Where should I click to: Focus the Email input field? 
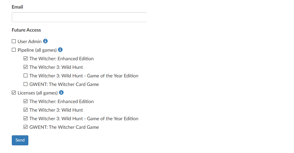pos(79,17)
